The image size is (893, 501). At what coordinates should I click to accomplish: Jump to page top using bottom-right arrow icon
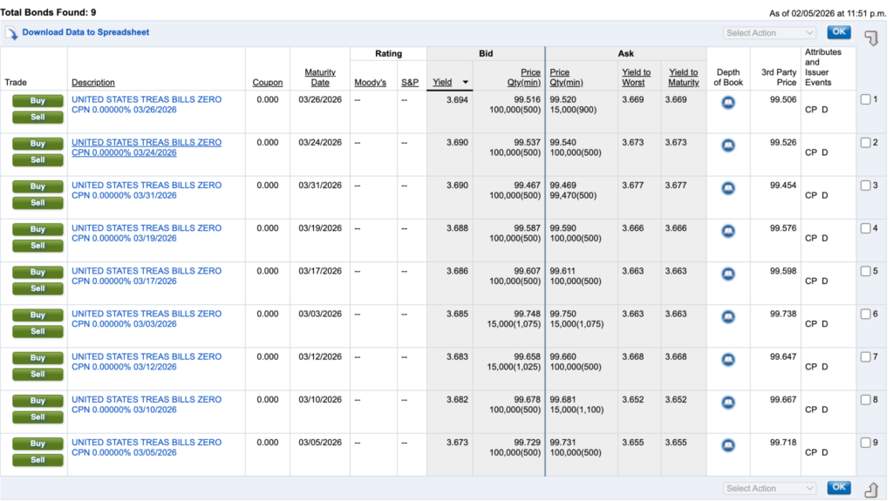tap(870, 490)
